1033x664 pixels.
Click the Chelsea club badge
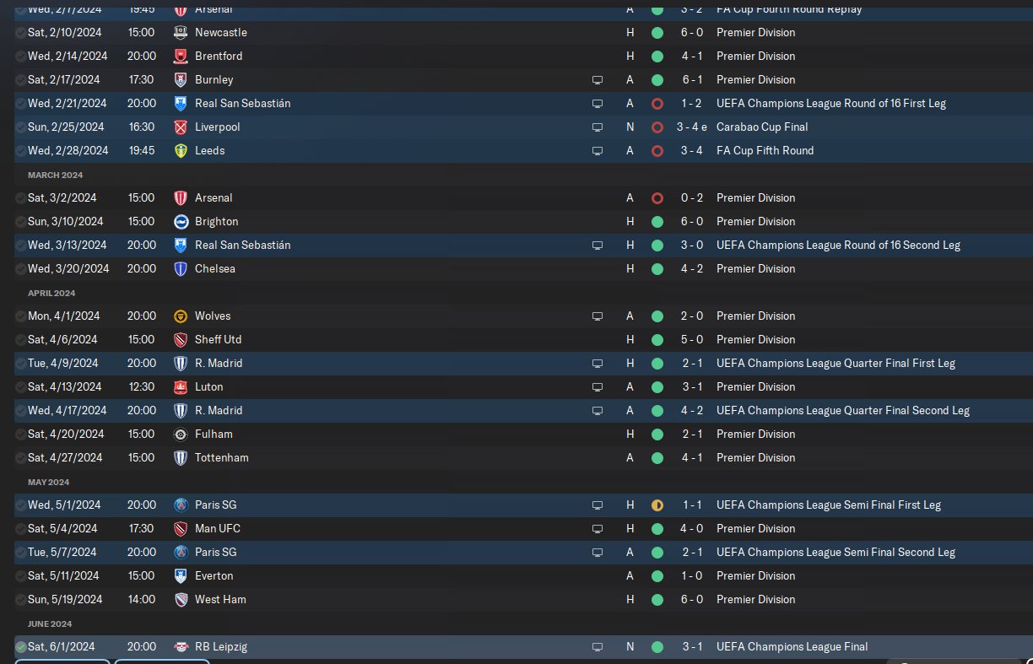click(180, 268)
